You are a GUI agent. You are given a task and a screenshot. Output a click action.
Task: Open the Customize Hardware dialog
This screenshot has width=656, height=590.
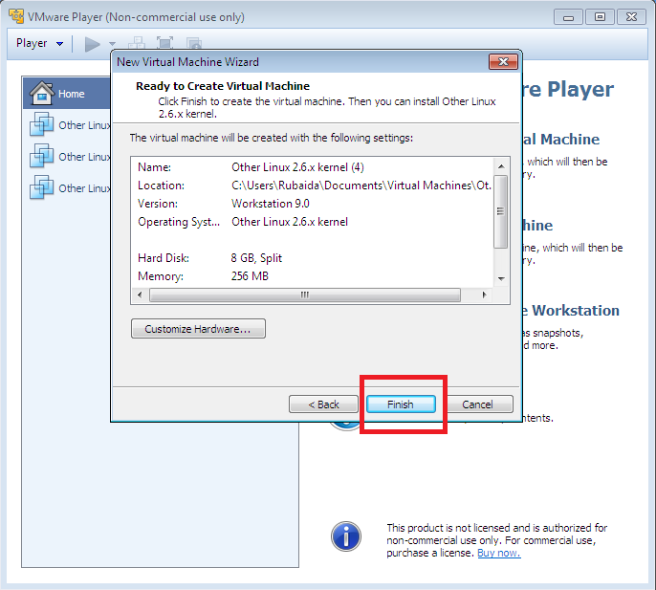[198, 329]
